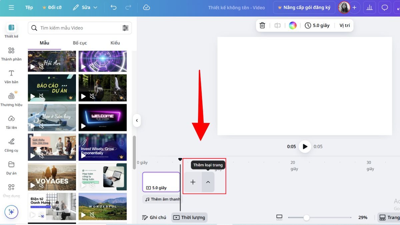The width and height of the screenshot is (400, 225).
Task: Toggle the grid view icon
Action: pyautogui.click(x=279, y=217)
